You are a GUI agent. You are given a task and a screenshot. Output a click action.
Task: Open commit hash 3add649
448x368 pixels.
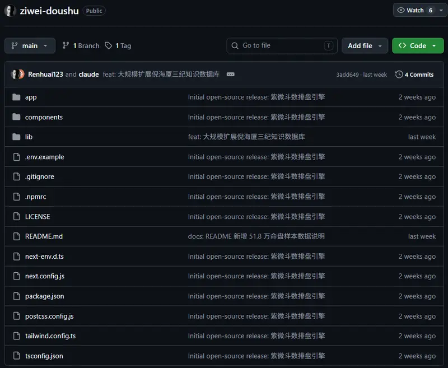[x=347, y=74]
